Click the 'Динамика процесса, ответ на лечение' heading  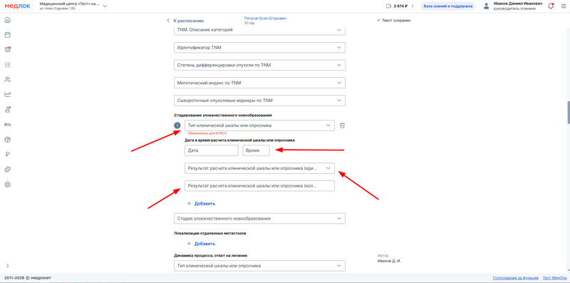pos(211,256)
